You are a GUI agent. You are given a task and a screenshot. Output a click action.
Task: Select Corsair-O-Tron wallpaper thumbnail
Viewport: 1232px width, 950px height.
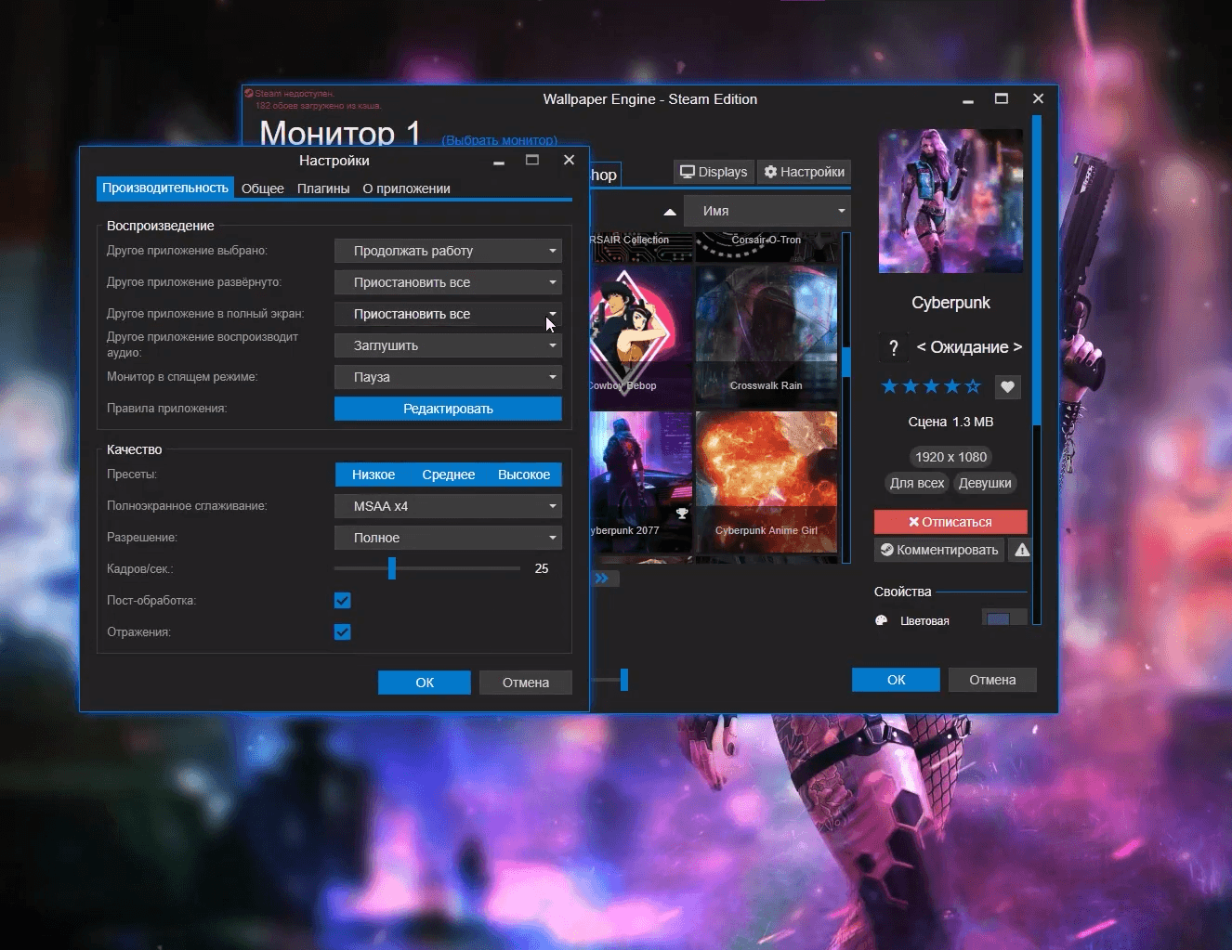click(767, 247)
